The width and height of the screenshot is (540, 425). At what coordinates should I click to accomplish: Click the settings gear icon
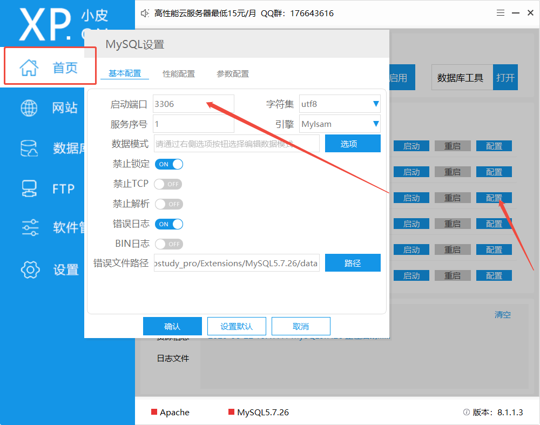click(x=29, y=269)
